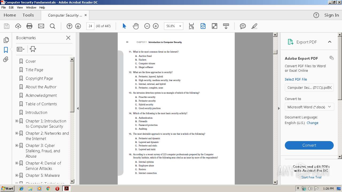Click Sign In
The width and height of the screenshot is (342, 192).
(x=332, y=15)
